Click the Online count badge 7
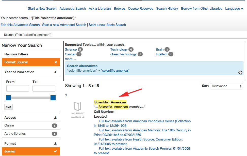The width and height of the screenshot is (247, 156). click(x=54, y=126)
